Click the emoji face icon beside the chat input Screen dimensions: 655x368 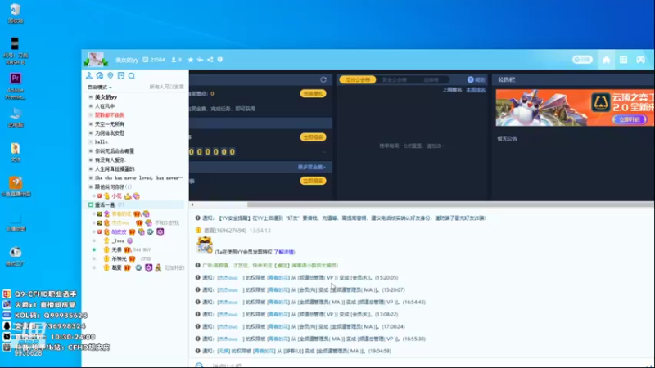tap(199, 365)
